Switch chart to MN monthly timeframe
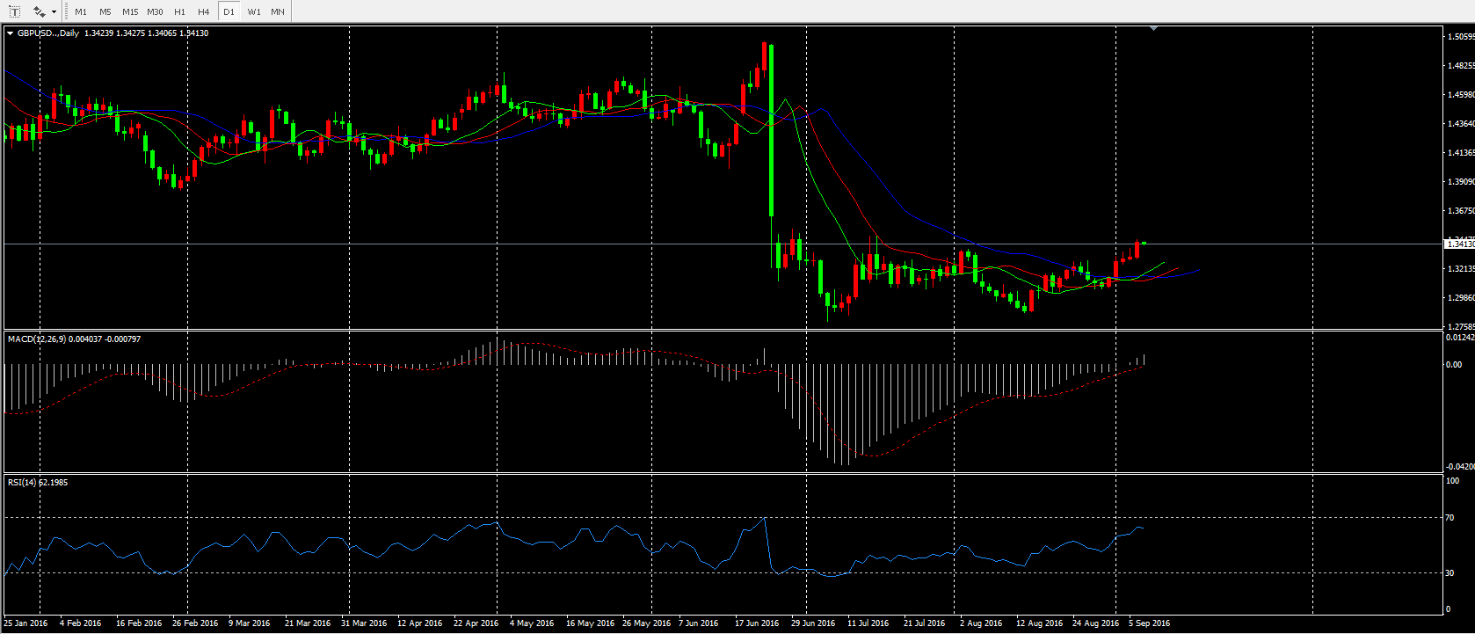The height and width of the screenshot is (634, 1475). click(278, 11)
